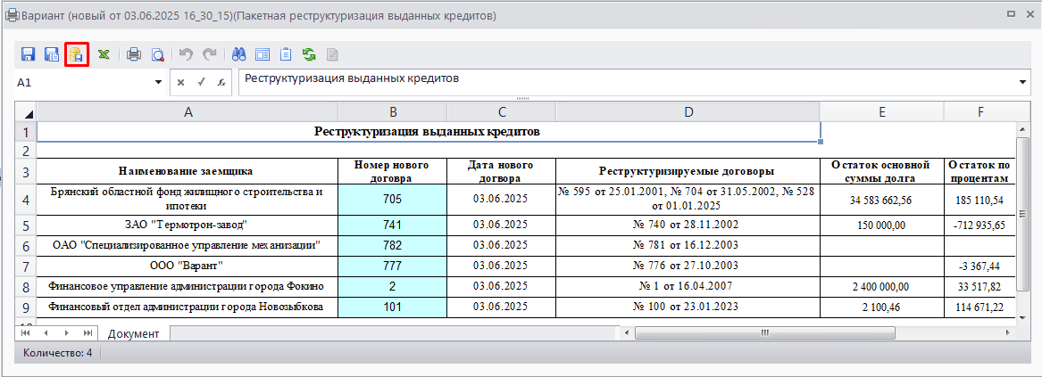Switch to the Документ sheet tab
The height and width of the screenshot is (377, 1042).
[x=133, y=333]
